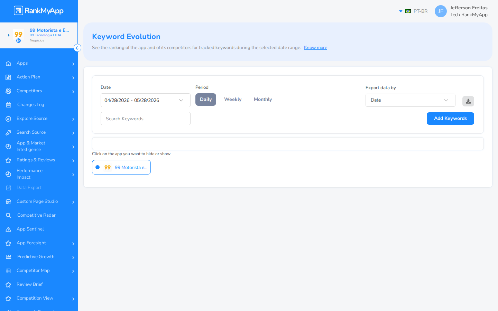The height and width of the screenshot is (311, 498).
Task: Click the Tech RankMyApp text
Action: point(469,15)
